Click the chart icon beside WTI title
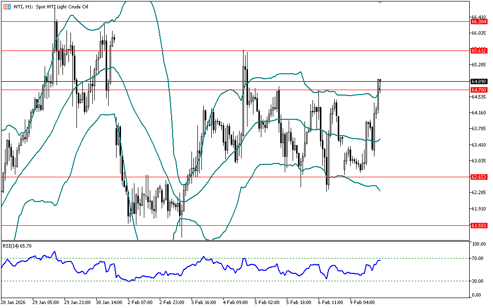493x308 pixels. (6, 5)
